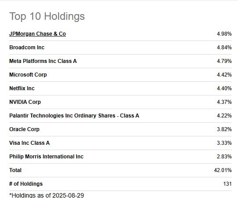Viewport: 238px width, 198px height.
Task: Select the Oracle Corp holding name
Action: (24, 129)
